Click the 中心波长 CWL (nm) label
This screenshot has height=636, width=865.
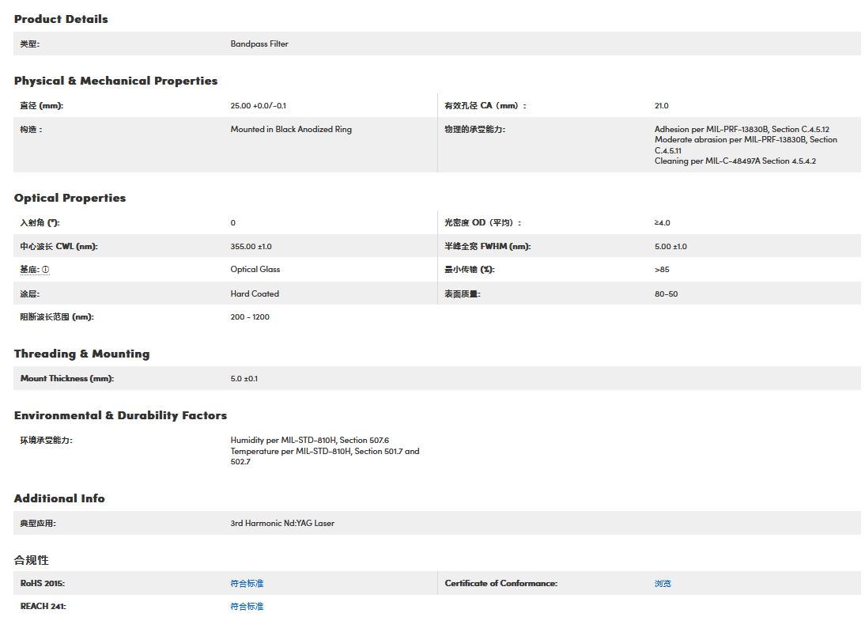(x=59, y=247)
